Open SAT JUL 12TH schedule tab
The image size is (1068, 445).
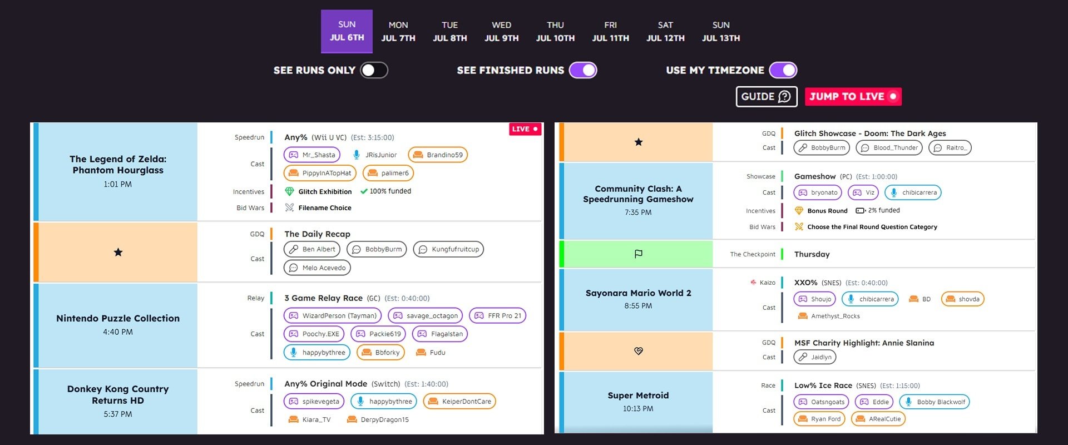(x=665, y=32)
